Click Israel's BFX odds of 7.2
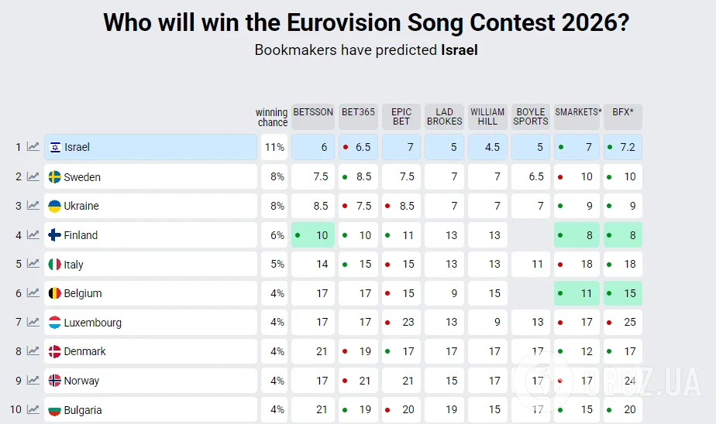This screenshot has height=424, width=716. pyautogui.click(x=623, y=147)
